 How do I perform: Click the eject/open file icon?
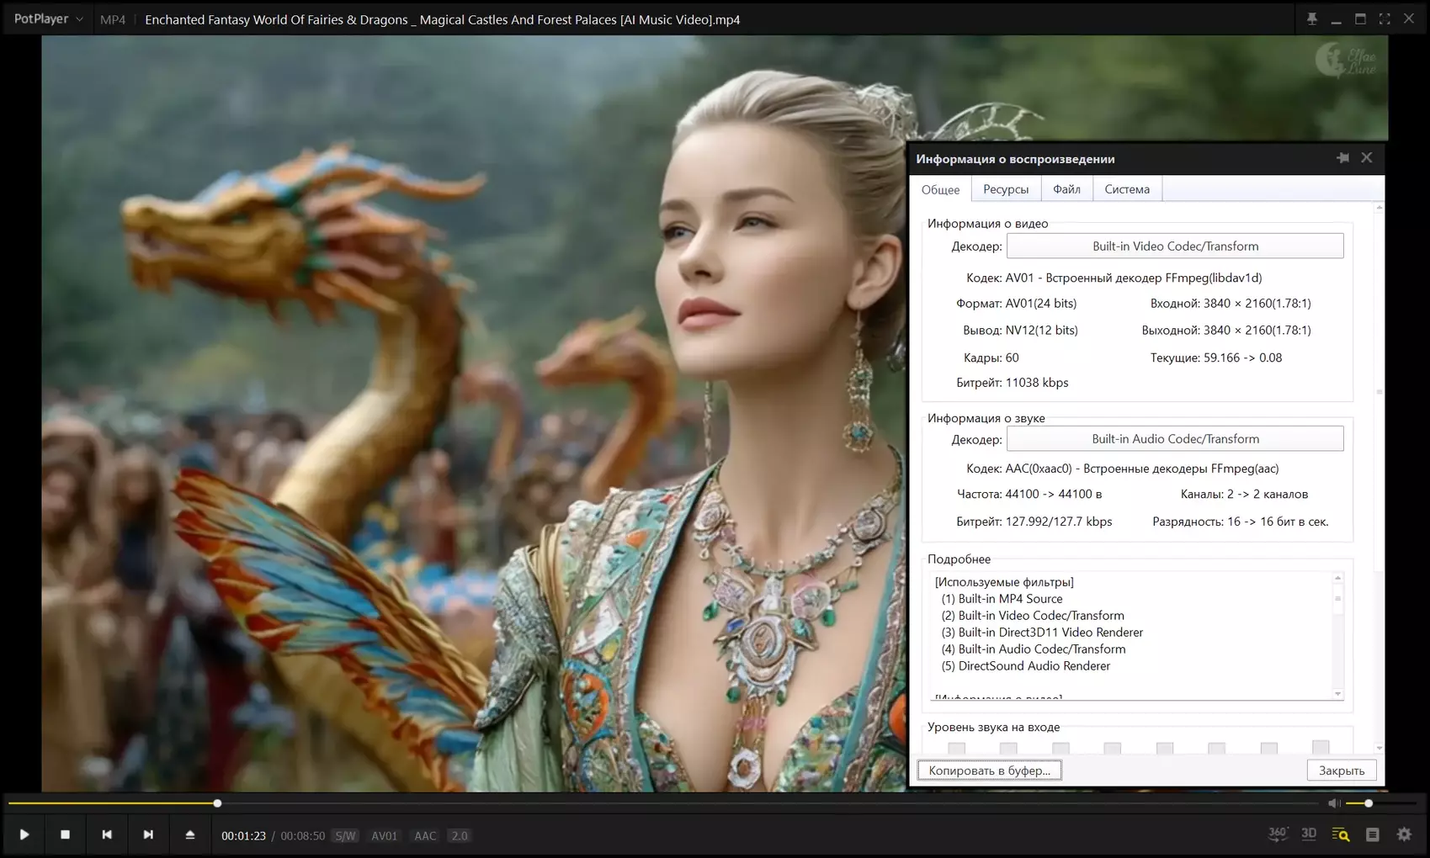(190, 834)
